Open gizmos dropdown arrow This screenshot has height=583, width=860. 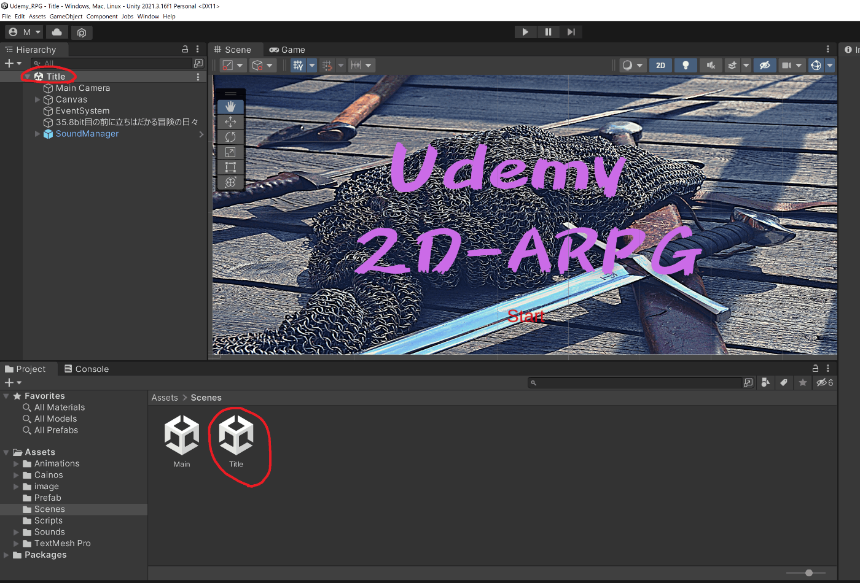pyautogui.click(x=830, y=65)
